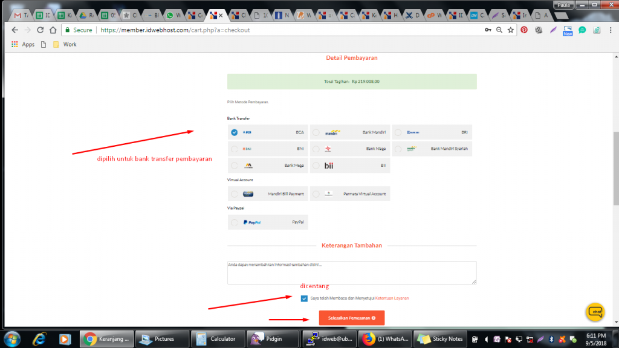Click the page vertical scrollbar thumb

(x=616, y=169)
